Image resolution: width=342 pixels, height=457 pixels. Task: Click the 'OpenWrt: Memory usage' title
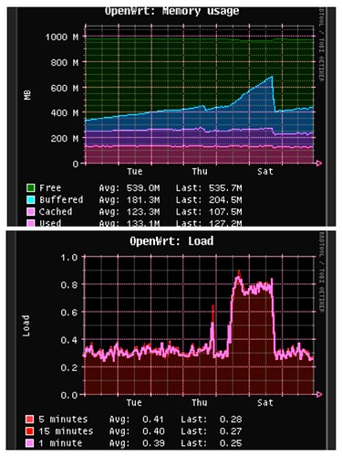pos(171,11)
